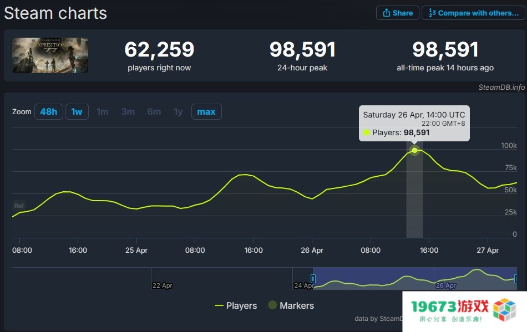Click the 27 Apr axis label
This screenshot has width=527, height=332.
click(x=488, y=250)
